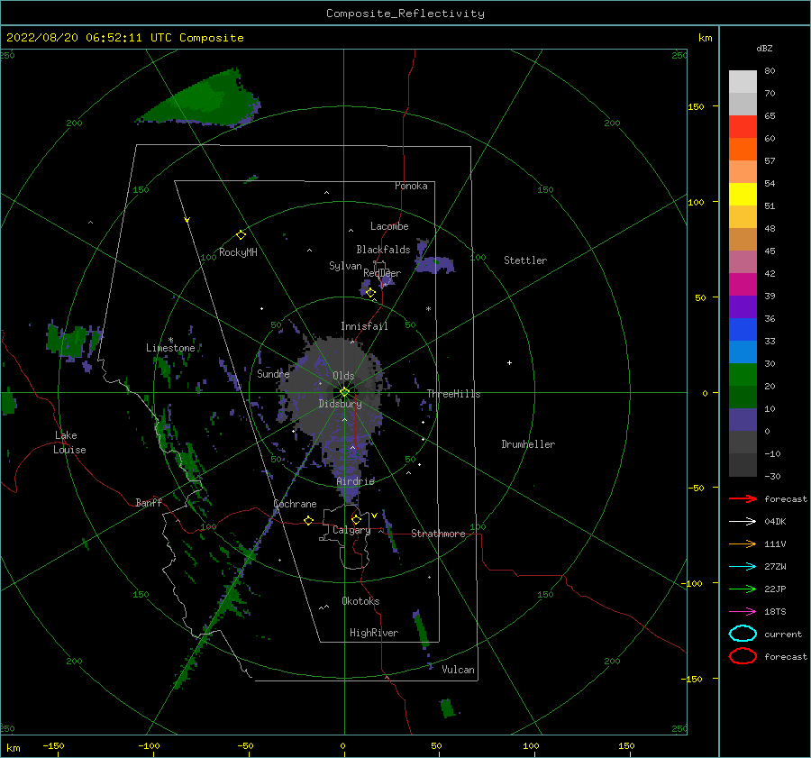
Task: Select the orange 111V arrow symbol
Action: click(743, 543)
